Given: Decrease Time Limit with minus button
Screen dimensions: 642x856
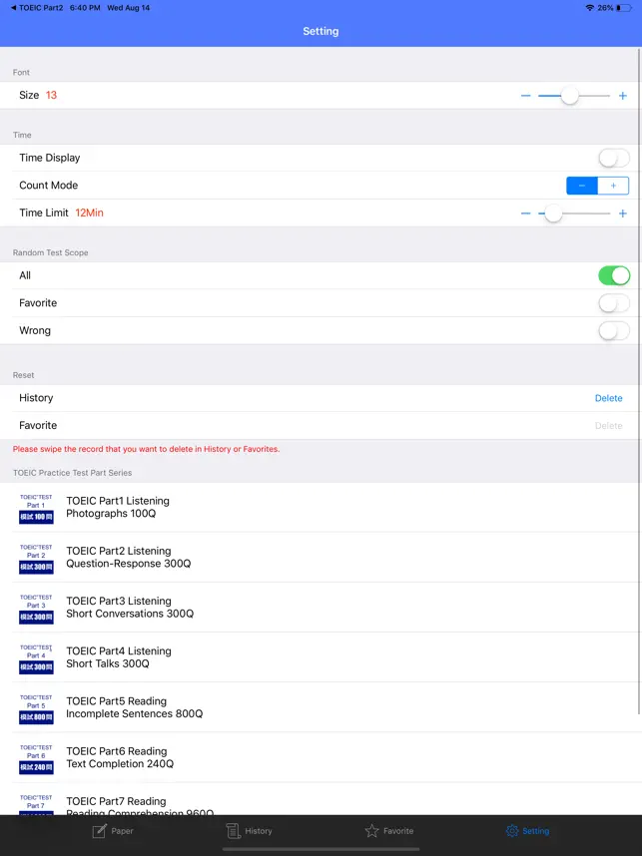Looking at the screenshot, I should (x=525, y=214).
